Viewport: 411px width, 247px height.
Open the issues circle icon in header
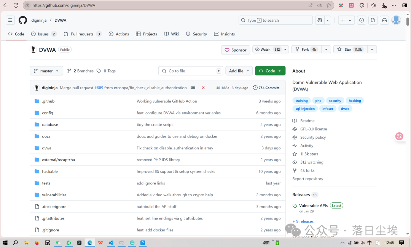pos(362,20)
